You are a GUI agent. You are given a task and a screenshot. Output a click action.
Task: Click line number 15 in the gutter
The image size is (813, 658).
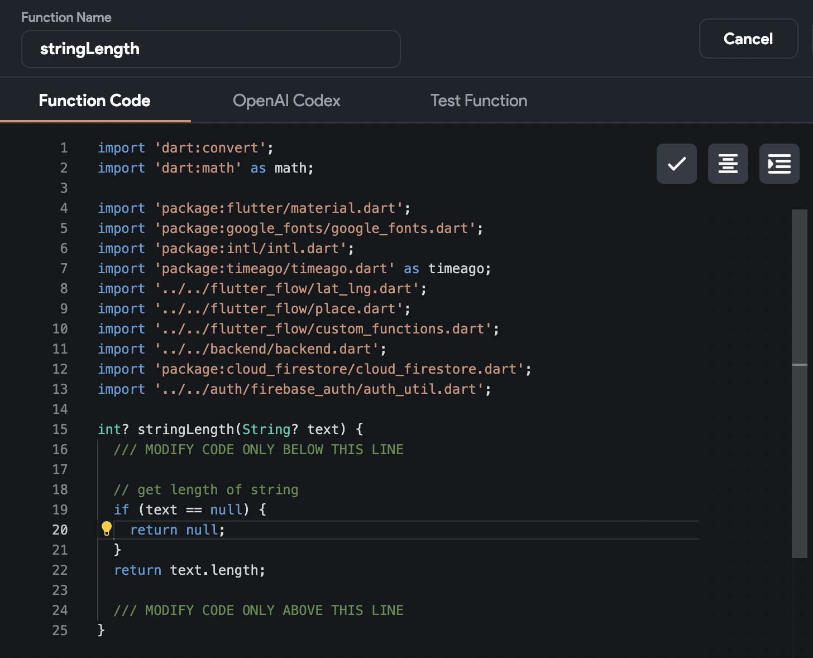pyautogui.click(x=60, y=430)
